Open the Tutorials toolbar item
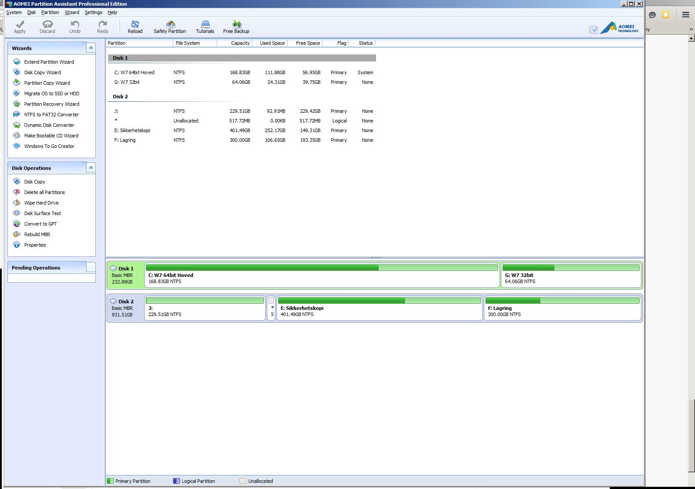The width and height of the screenshot is (695, 489). point(205,27)
